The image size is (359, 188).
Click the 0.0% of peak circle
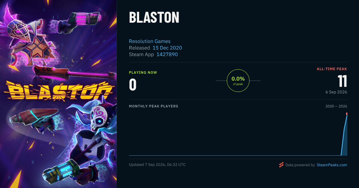coord(238,81)
